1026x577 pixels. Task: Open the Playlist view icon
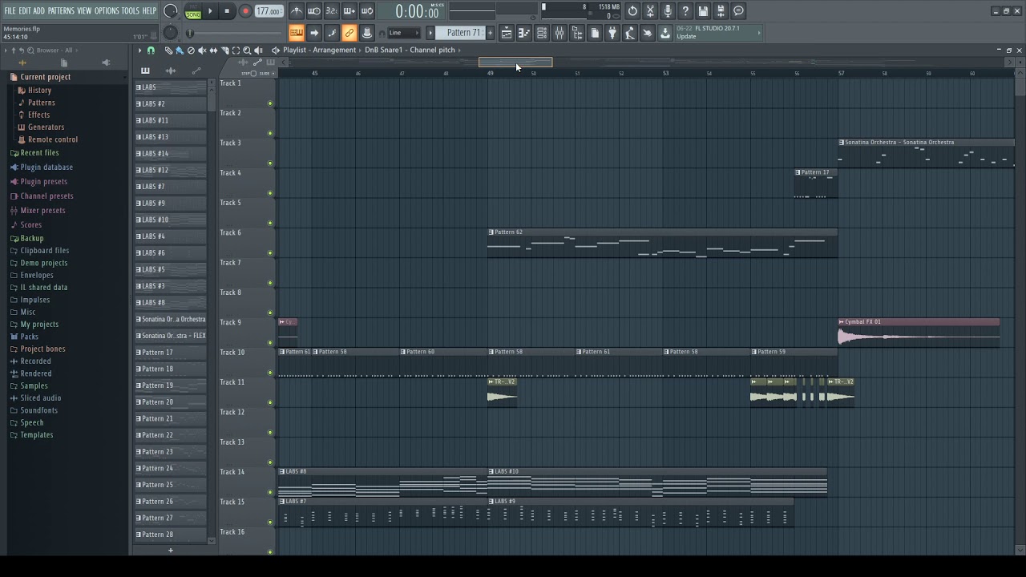[507, 33]
